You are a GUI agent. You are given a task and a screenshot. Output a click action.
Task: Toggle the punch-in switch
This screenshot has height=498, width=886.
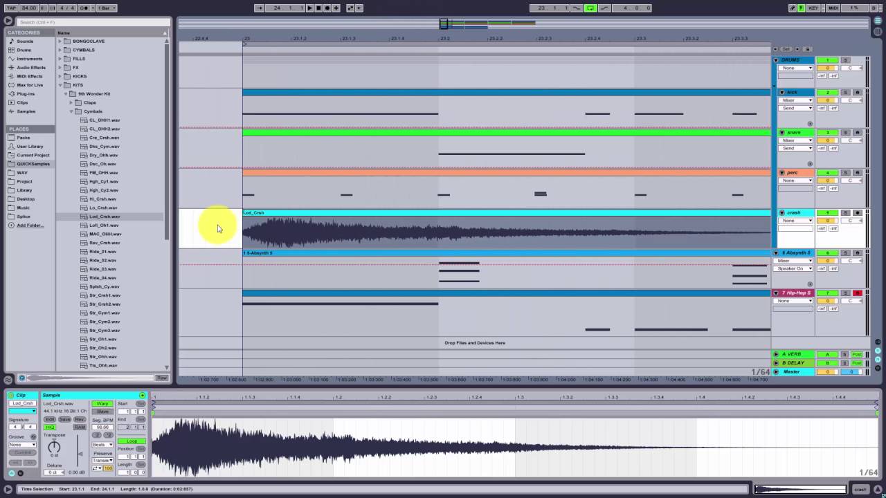pos(576,8)
